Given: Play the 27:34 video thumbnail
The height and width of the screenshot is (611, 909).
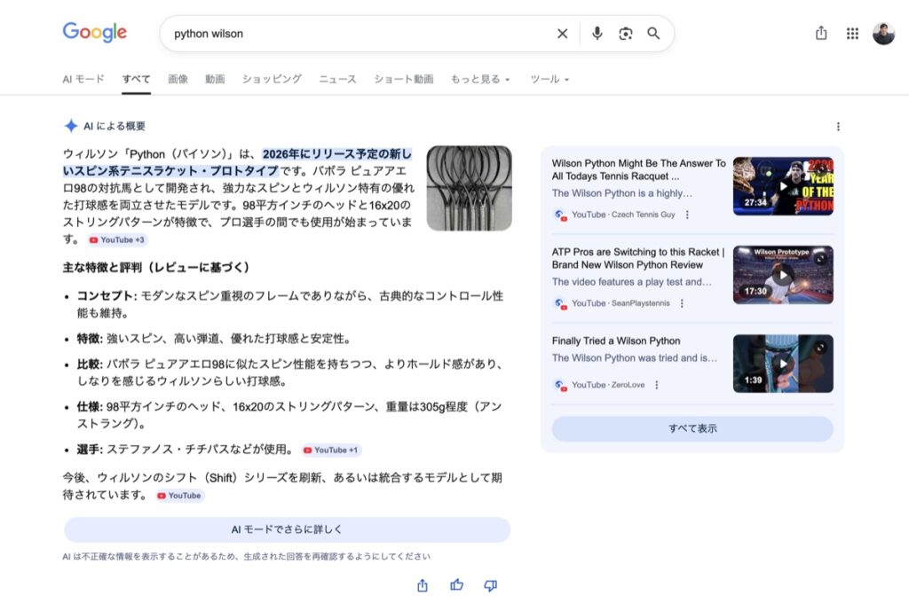Looking at the screenshot, I should click(783, 186).
